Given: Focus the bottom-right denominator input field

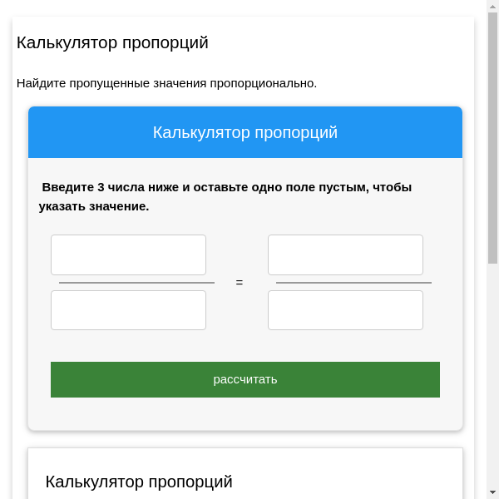Looking at the screenshot, I should 345,310.
